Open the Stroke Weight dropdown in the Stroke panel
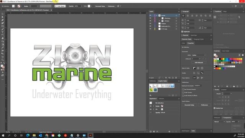245x138 pixels. pyautogui.click(x=231, y=94)
